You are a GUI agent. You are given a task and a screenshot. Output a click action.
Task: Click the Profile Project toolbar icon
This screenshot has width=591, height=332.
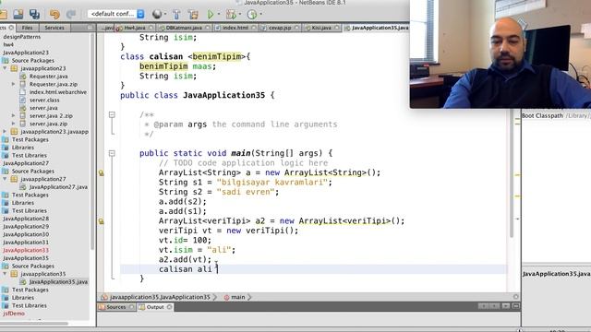[252, 15]
